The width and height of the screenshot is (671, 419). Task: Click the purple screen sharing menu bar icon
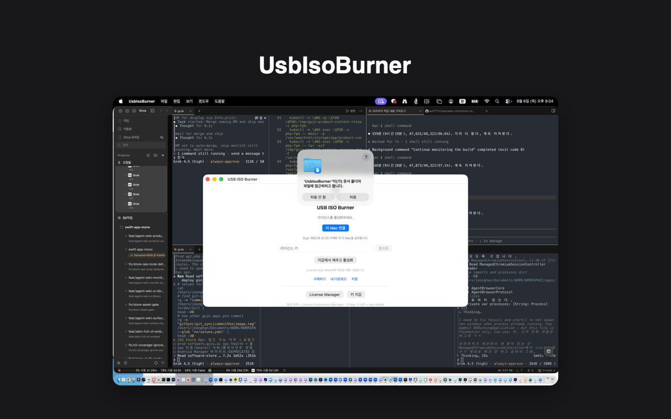point(381,101)
